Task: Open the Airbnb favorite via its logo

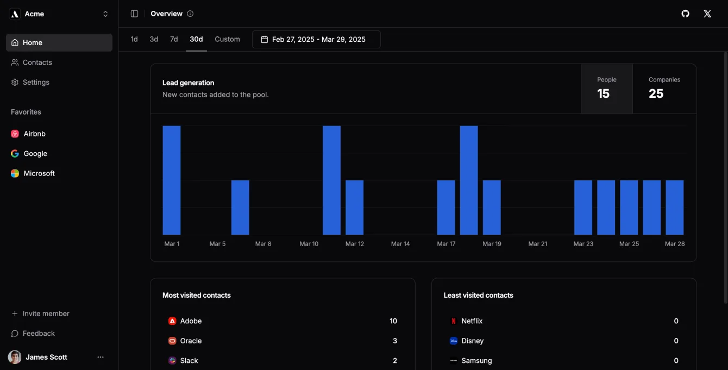Action: [x=14, y=133]
